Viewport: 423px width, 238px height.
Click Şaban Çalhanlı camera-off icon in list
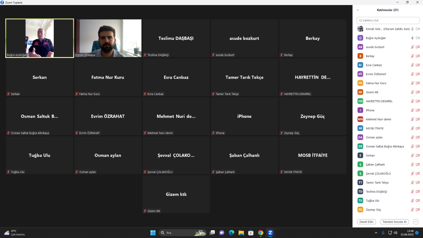[x=418, y=164]
